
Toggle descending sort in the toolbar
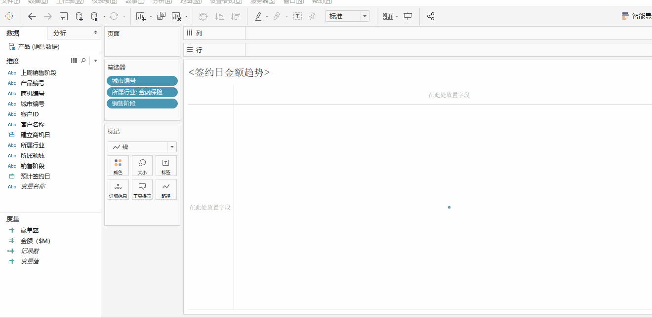pyautogui.click(x=236, y=16)
